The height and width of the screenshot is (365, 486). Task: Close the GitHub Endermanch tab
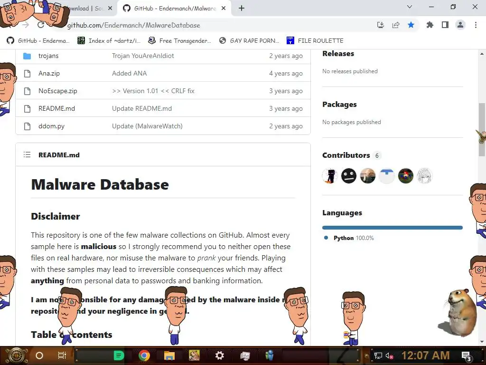[x=224, y=9]
